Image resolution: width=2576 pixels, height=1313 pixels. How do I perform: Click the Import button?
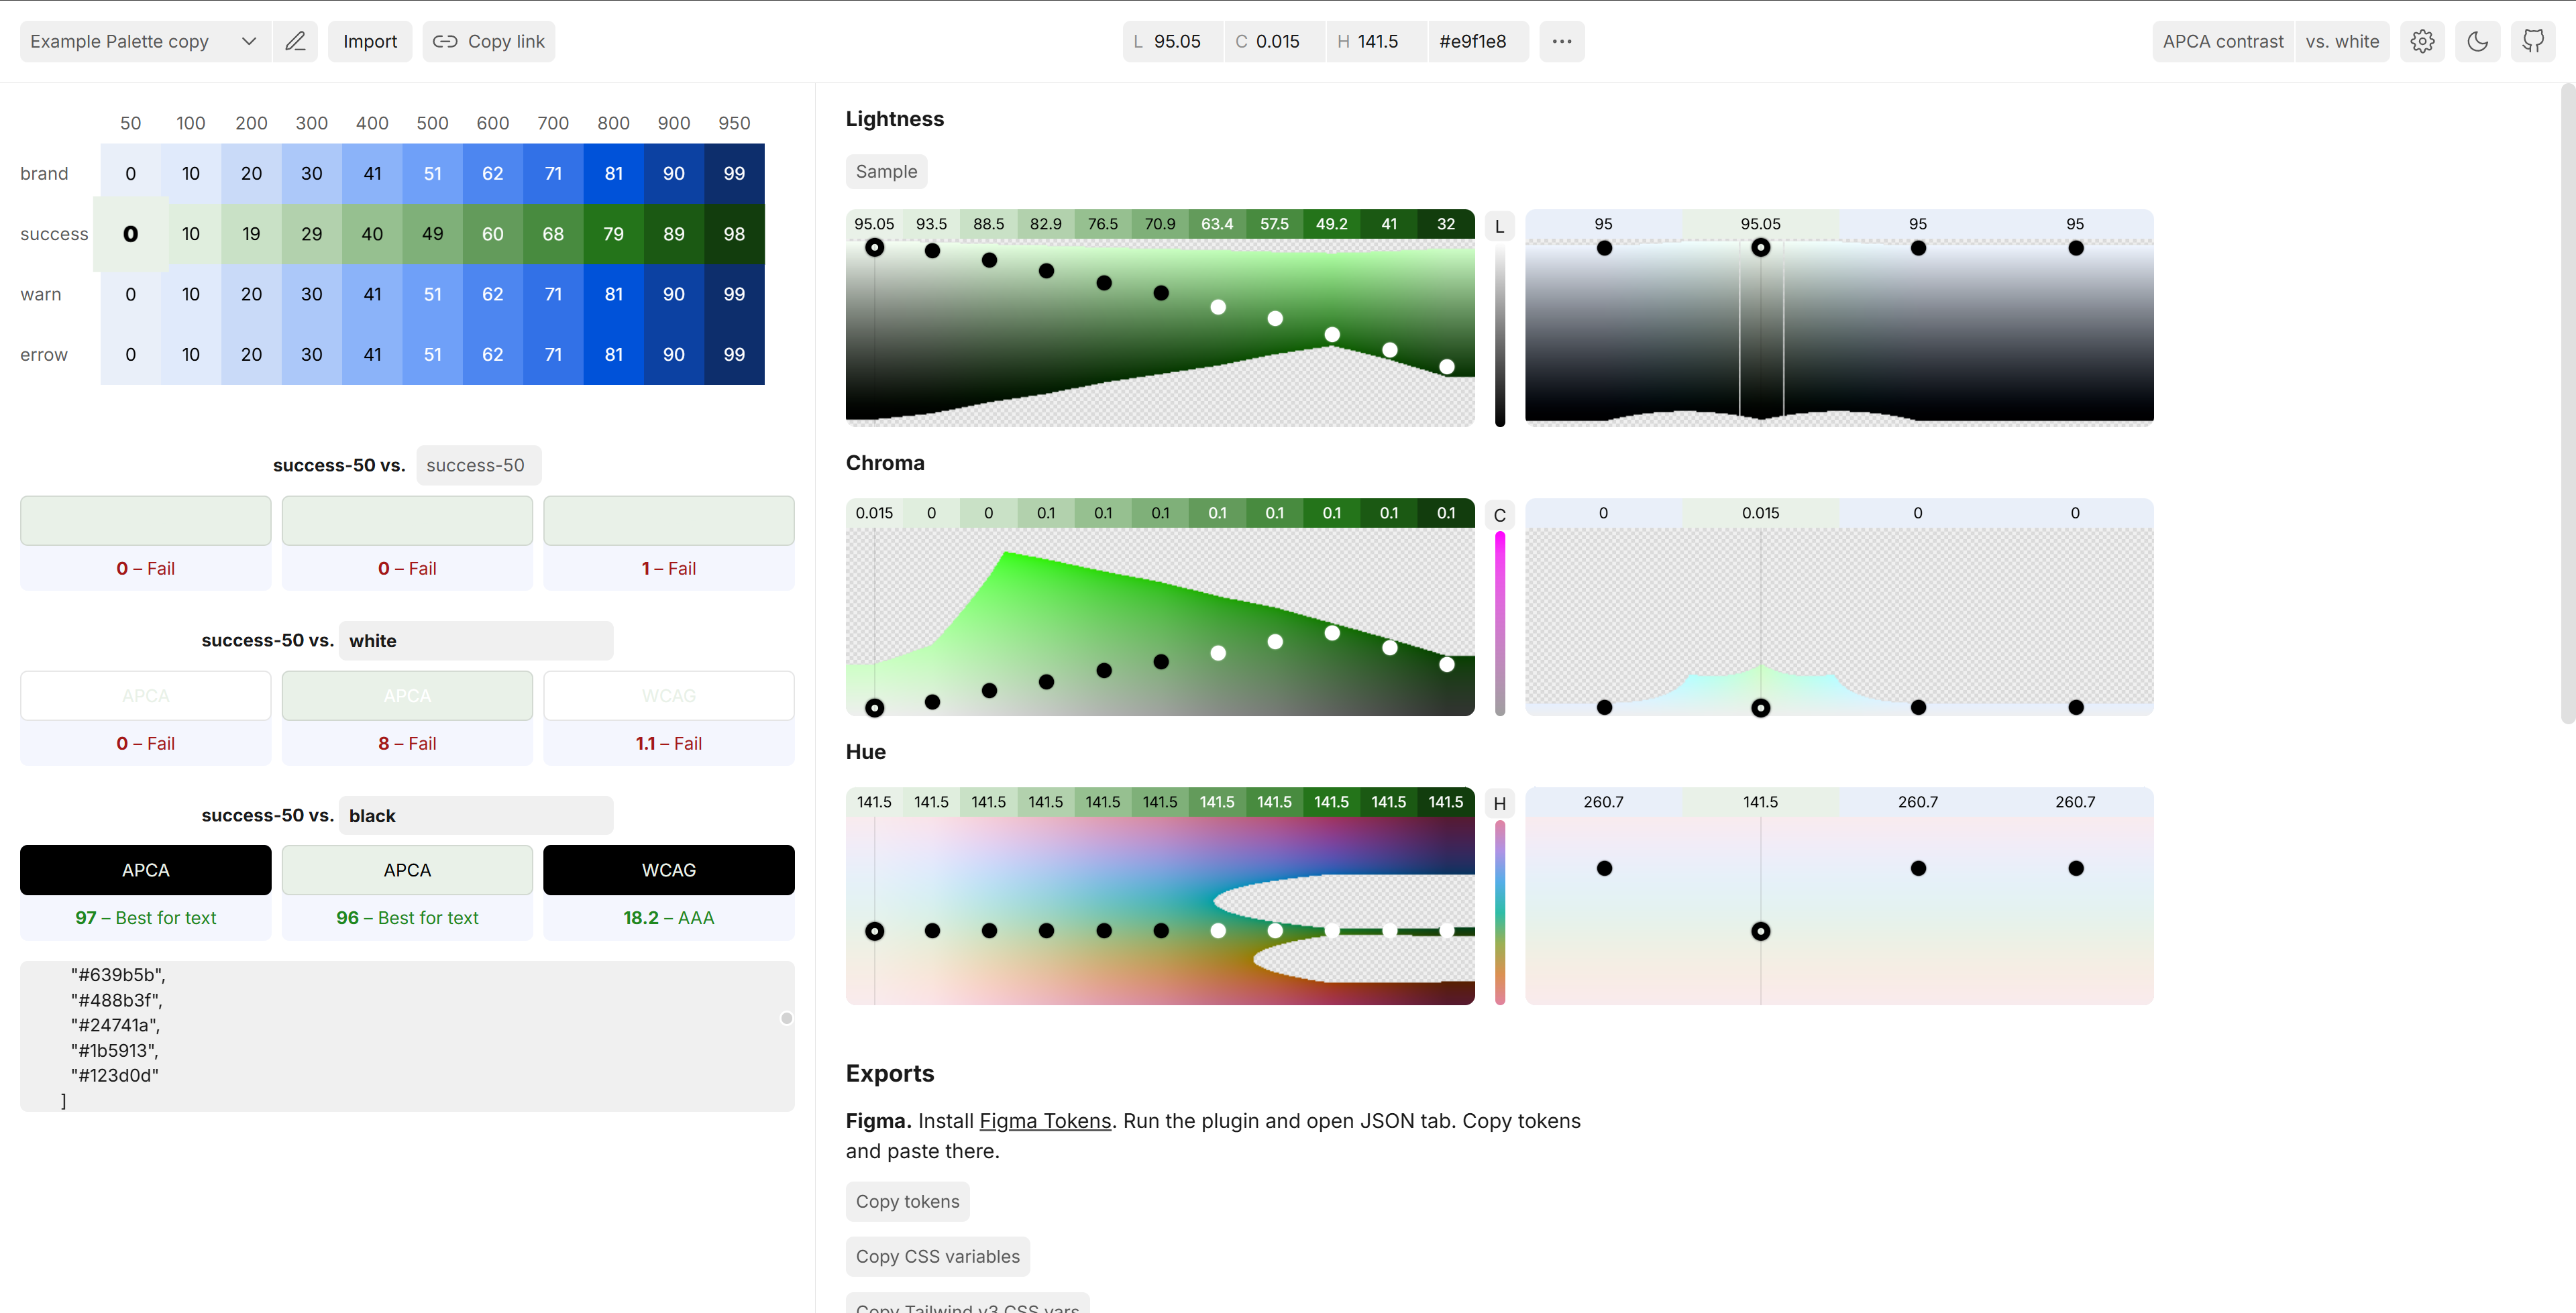[x=369, y=41]
